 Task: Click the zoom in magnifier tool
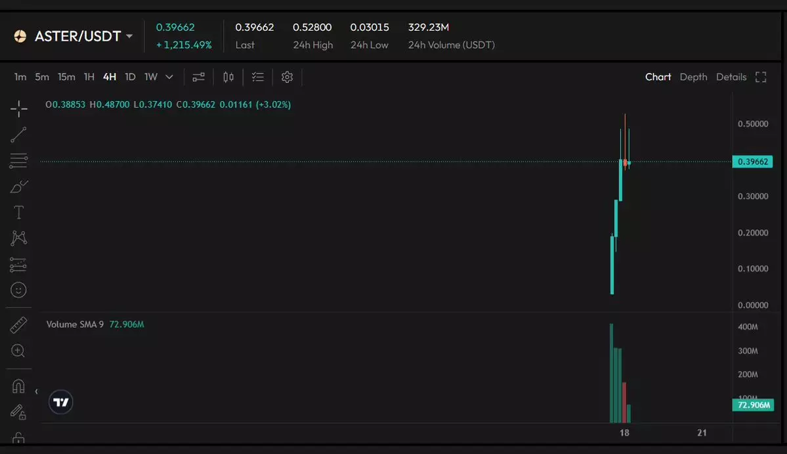click(18, 351)
